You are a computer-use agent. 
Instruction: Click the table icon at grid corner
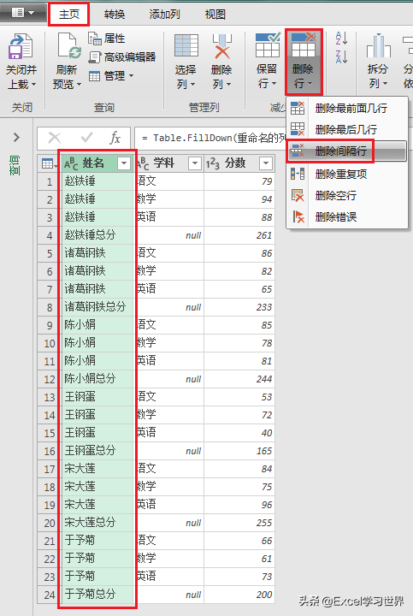click(49, 163)
